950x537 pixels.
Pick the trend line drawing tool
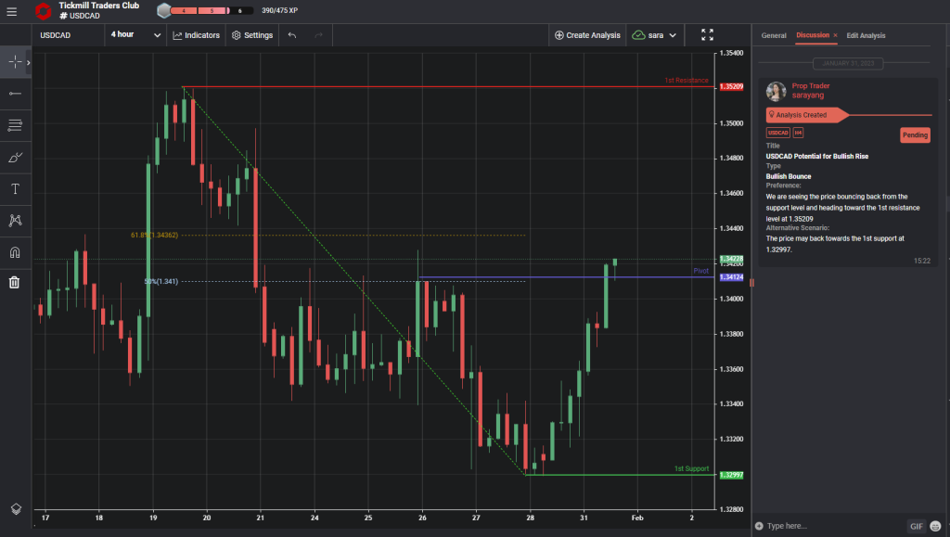pos(14,93)
